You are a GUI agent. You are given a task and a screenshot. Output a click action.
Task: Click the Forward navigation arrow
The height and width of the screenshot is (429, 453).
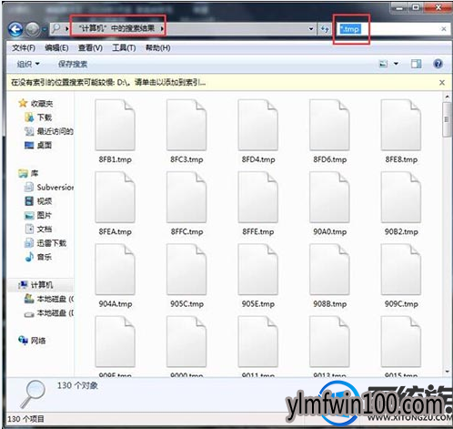pos(33,29)
